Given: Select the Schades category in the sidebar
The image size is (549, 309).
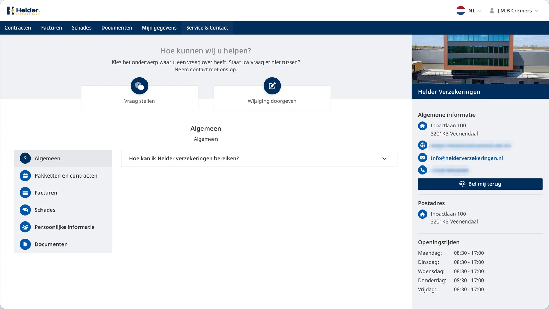Looking at the screenshot, I should 63,210.
